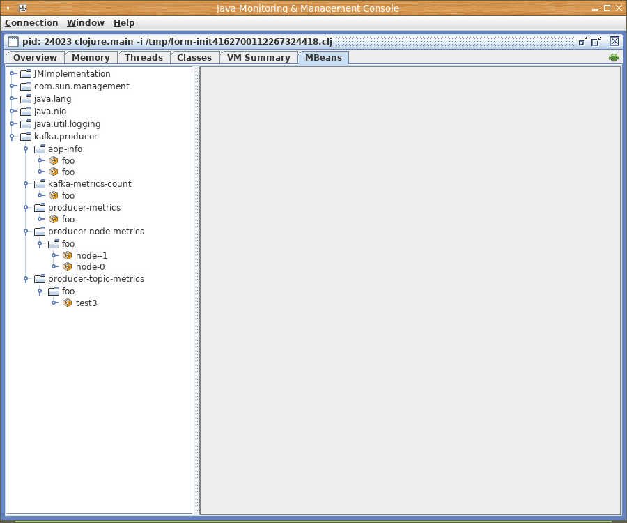Click the foo folder icon under producer-topic-metrics
627x523 pixels.
coord(54,291)
